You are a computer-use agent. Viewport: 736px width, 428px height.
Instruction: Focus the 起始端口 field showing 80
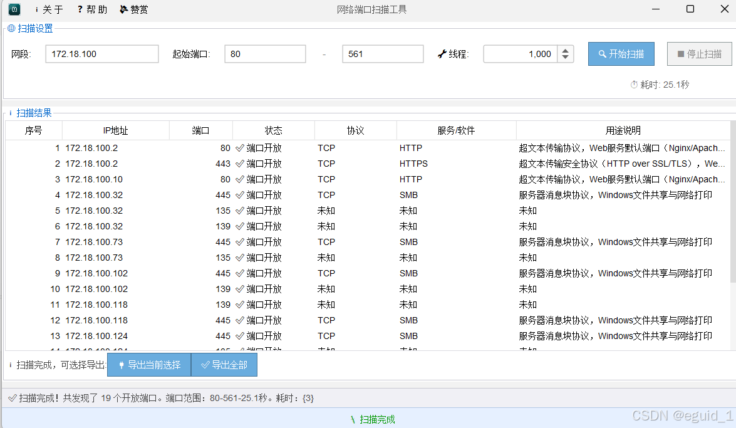pyautogui.click(x=265, y=54)
